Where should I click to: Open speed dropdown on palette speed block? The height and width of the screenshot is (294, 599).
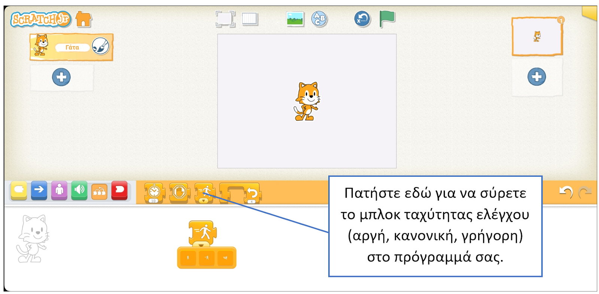(203, 201)
